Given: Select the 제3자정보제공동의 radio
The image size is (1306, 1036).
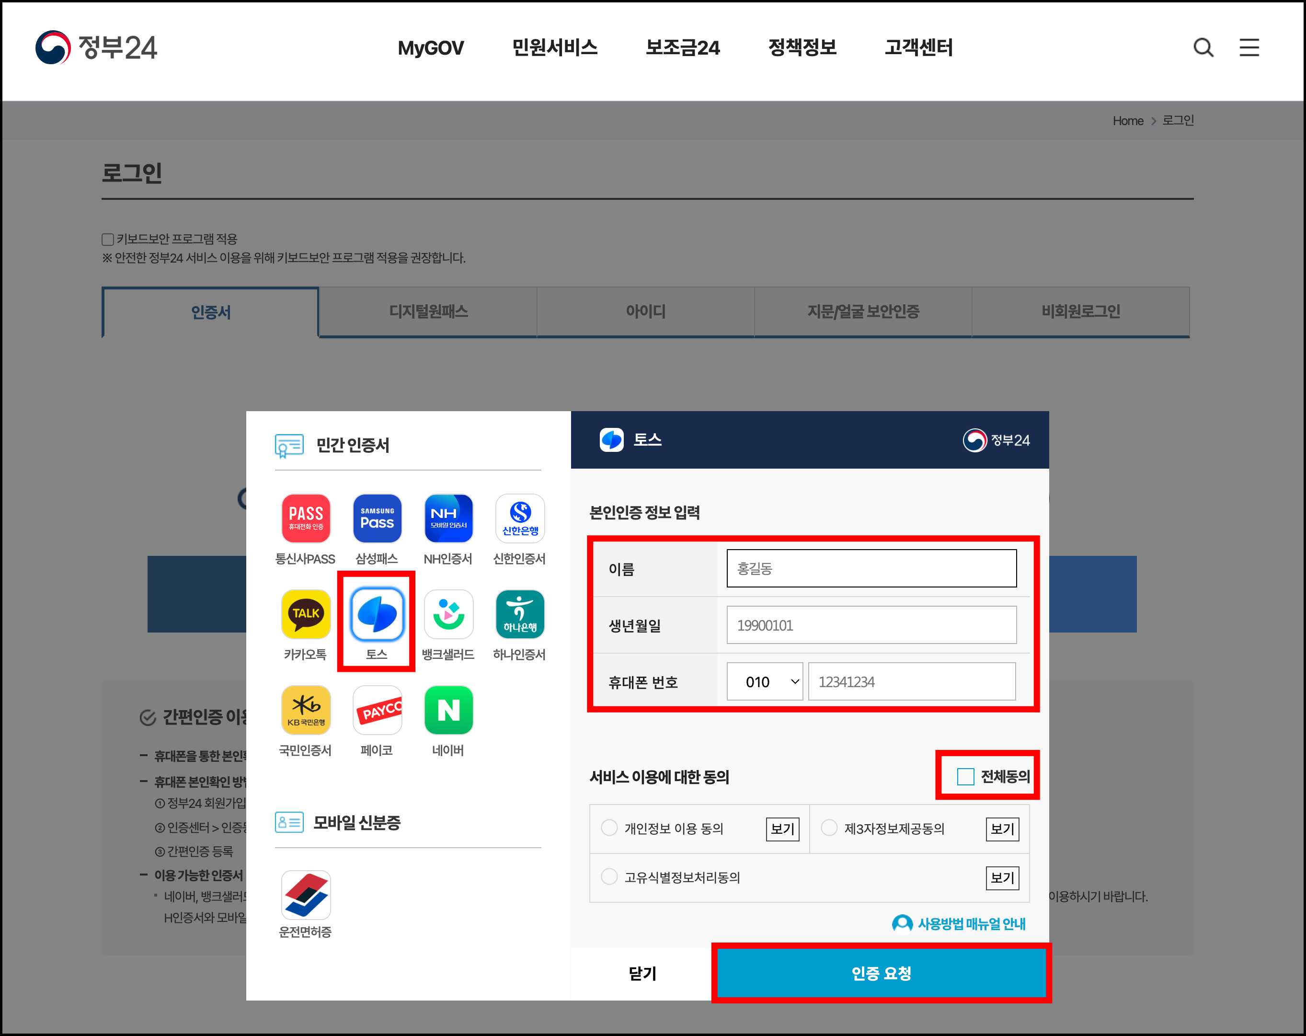Looking at the screenshot, I should click(829, 828).
